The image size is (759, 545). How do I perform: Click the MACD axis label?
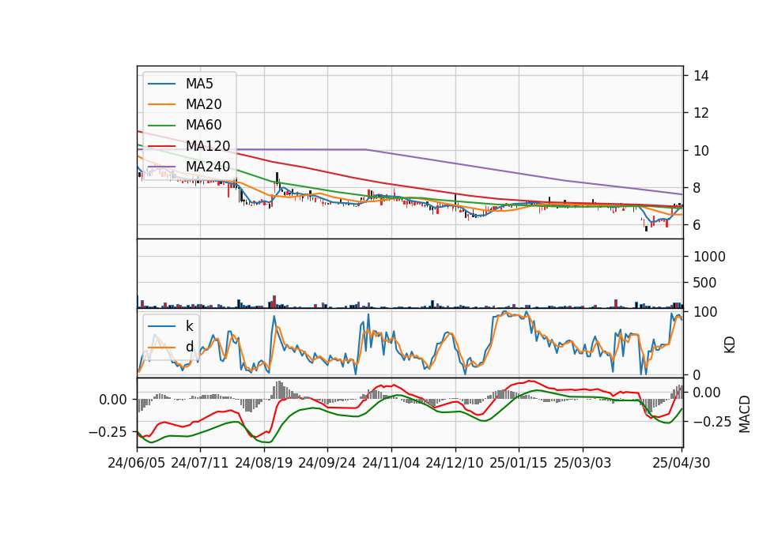click(745, 414)
